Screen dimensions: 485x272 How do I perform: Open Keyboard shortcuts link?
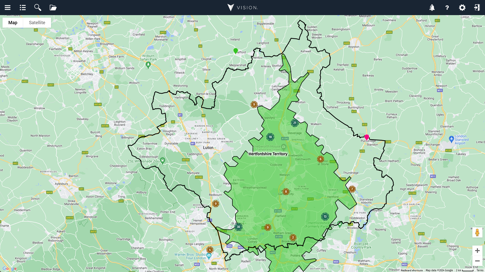tap(412, 270)
